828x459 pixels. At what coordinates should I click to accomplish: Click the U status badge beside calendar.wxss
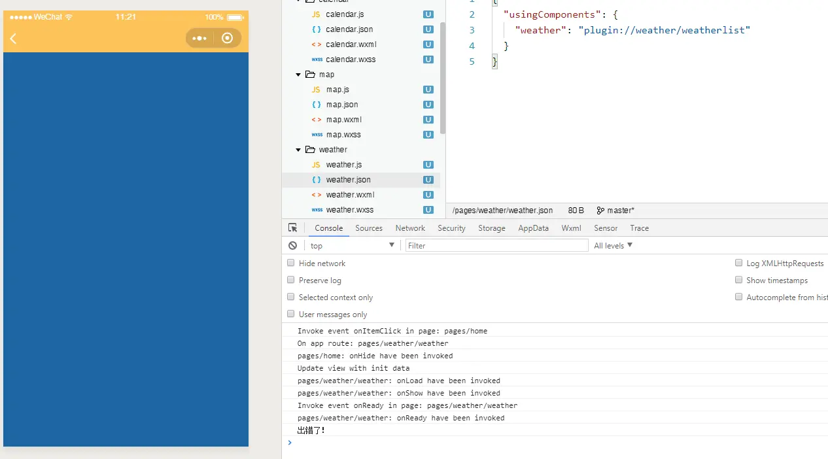click(x=428, y=59)
